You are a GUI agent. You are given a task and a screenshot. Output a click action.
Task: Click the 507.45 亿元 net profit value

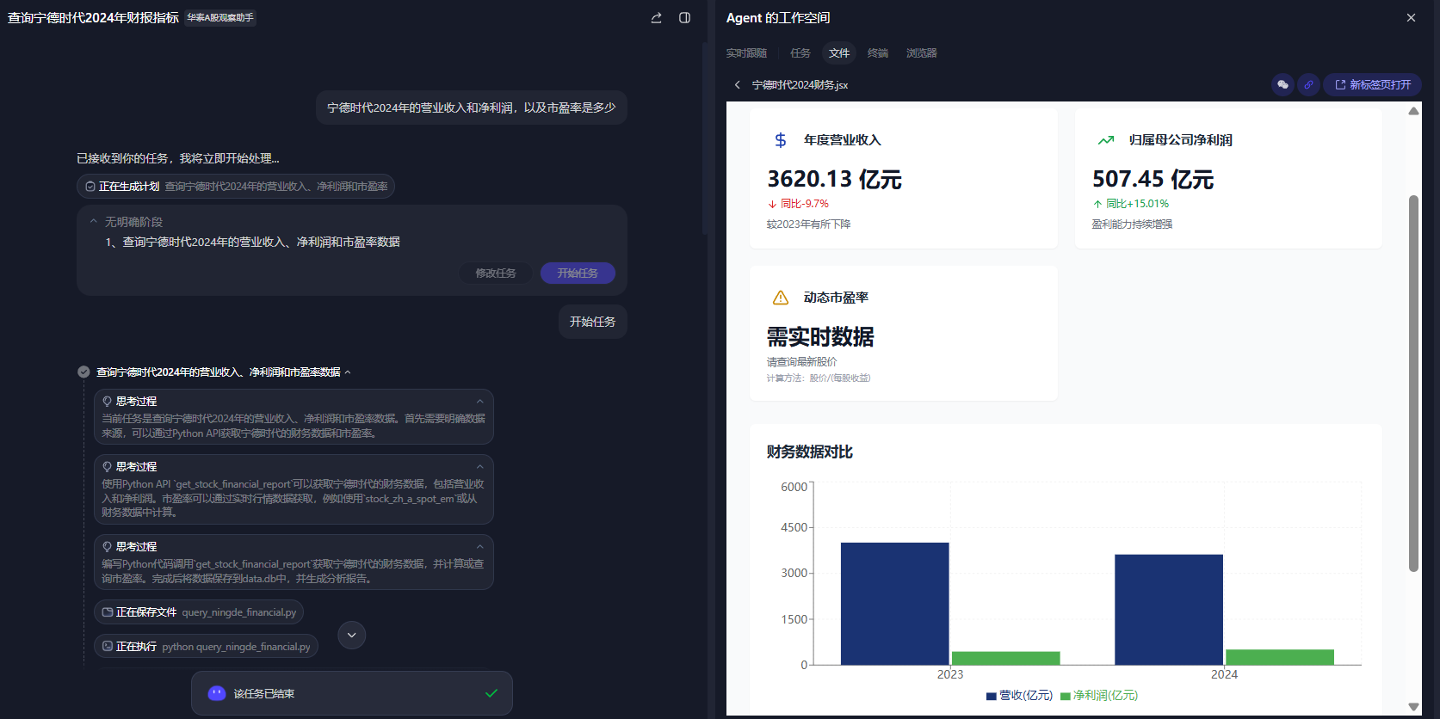1153,179
